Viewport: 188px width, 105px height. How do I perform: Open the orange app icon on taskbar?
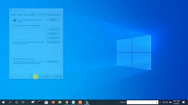pyautogui.click(x=80, y=102)
